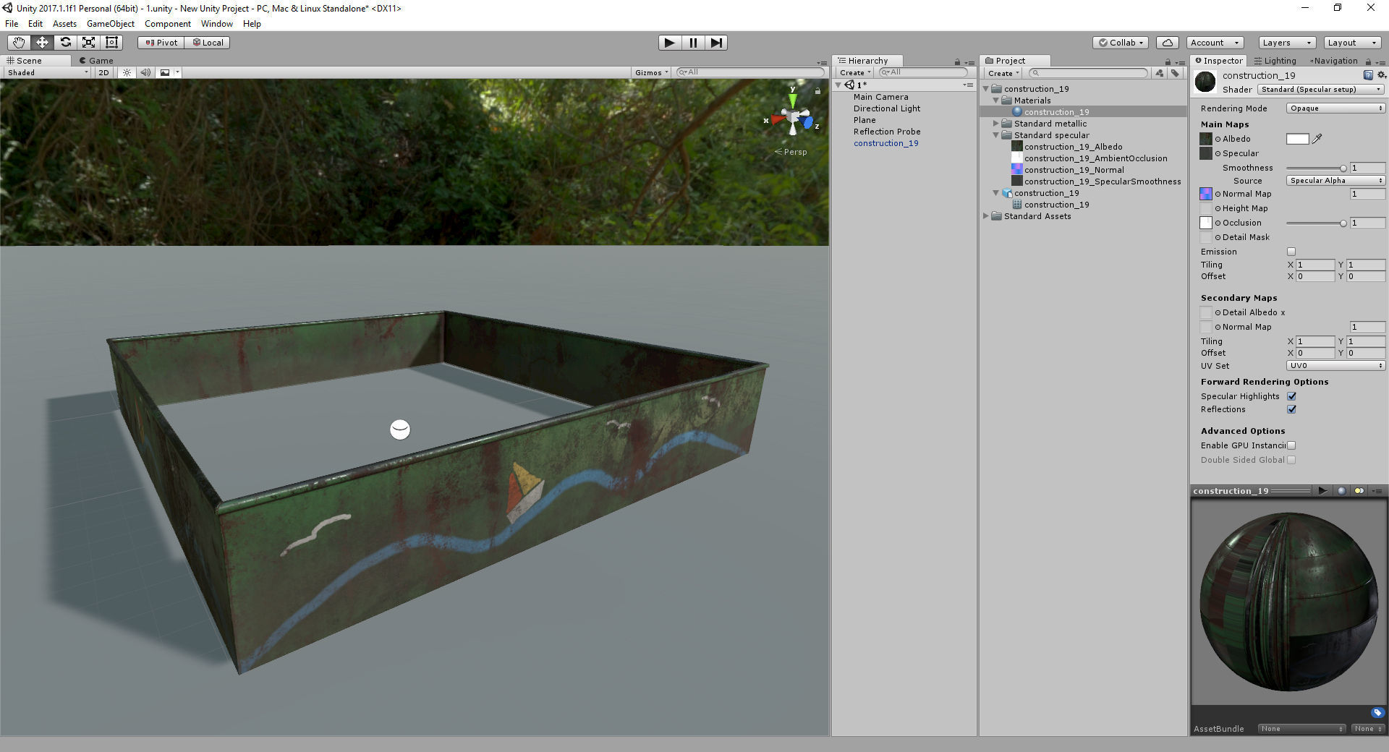This screenshot has height=752, width=1389.
Task: Click Create in Project panel
Action: tap(1003, 73)
